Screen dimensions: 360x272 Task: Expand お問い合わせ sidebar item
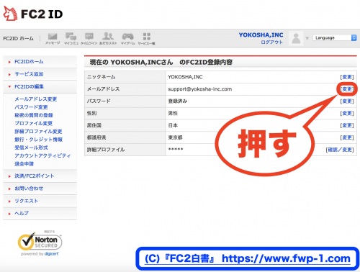click(29, 189)
